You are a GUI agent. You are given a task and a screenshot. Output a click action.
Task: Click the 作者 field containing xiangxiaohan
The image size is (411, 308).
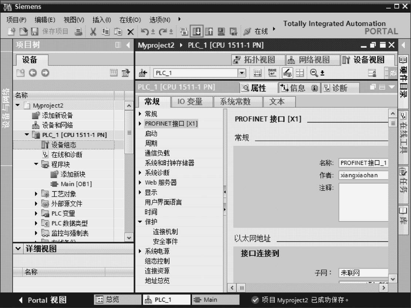click(363, 175)
